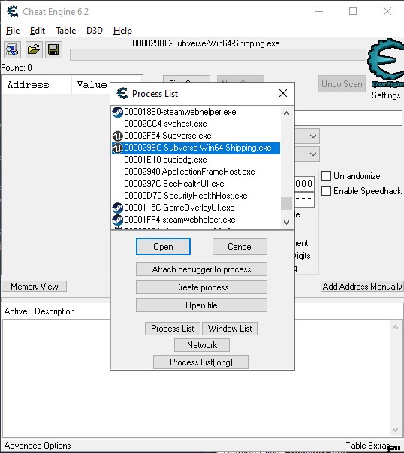
Task: Tick the Enable Speedhack checkbox
Action: click(x=326, y=191)
